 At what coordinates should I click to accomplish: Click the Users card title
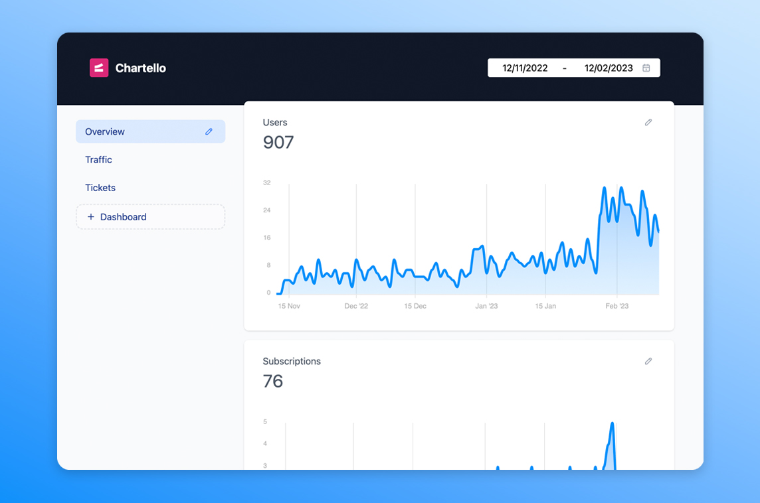pos(275,122)
